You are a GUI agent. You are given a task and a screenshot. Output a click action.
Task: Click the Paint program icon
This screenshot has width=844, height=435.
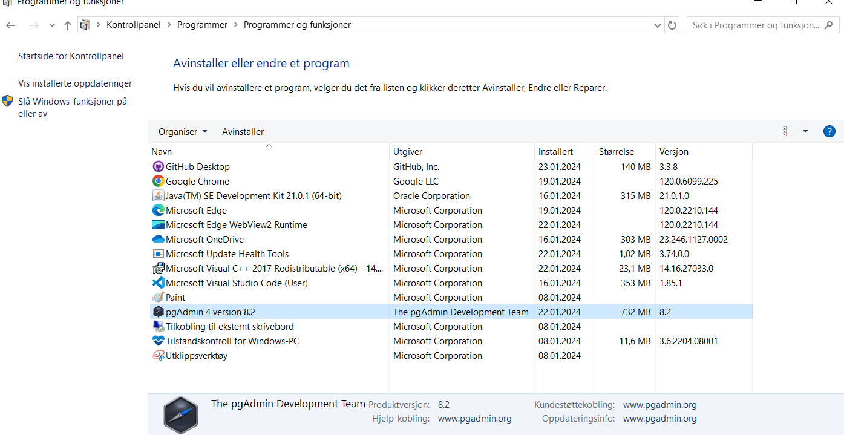158,297
